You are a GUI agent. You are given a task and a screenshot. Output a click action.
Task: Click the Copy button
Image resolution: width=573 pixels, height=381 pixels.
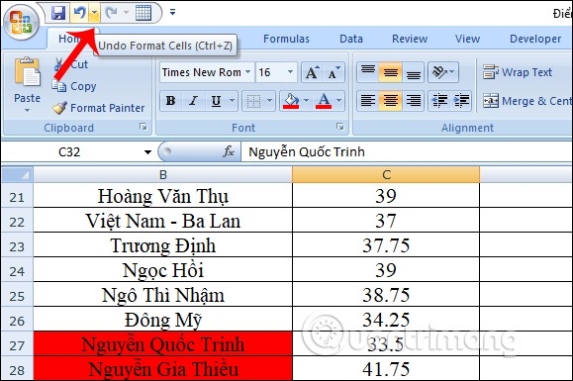pyautogui.click(x=74, y=86)
